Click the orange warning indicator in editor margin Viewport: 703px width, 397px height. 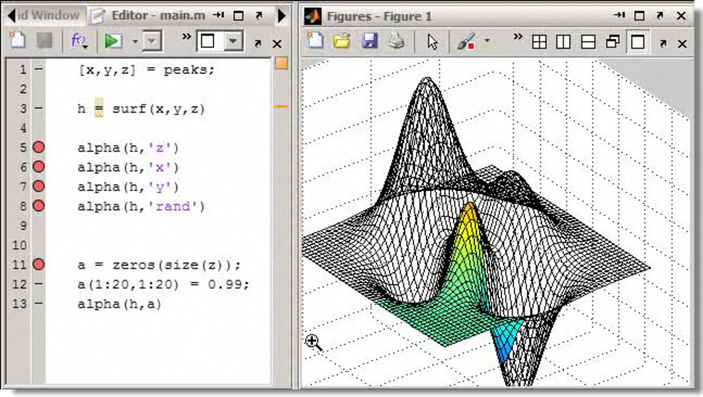click(x=281, y=64)
